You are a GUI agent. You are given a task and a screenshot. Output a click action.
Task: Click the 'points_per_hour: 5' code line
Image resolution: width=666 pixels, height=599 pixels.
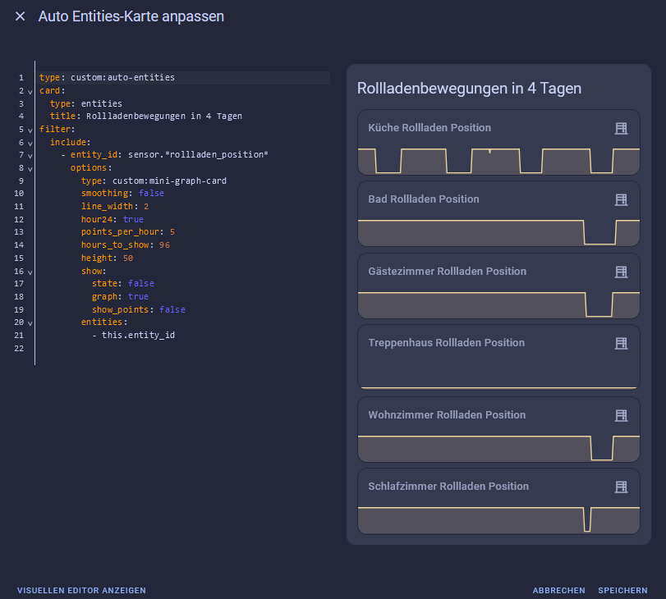(128, 231)
